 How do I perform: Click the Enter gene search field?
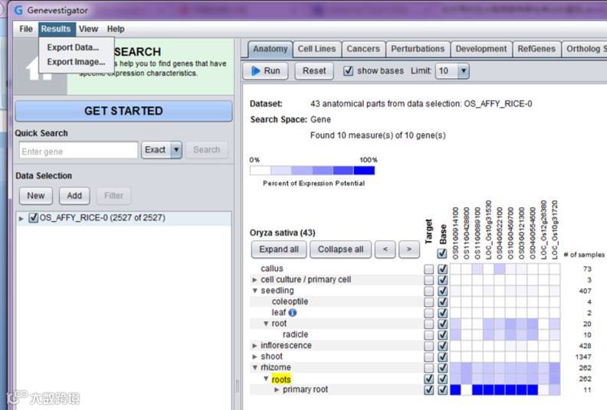click(x=78, y=151)
